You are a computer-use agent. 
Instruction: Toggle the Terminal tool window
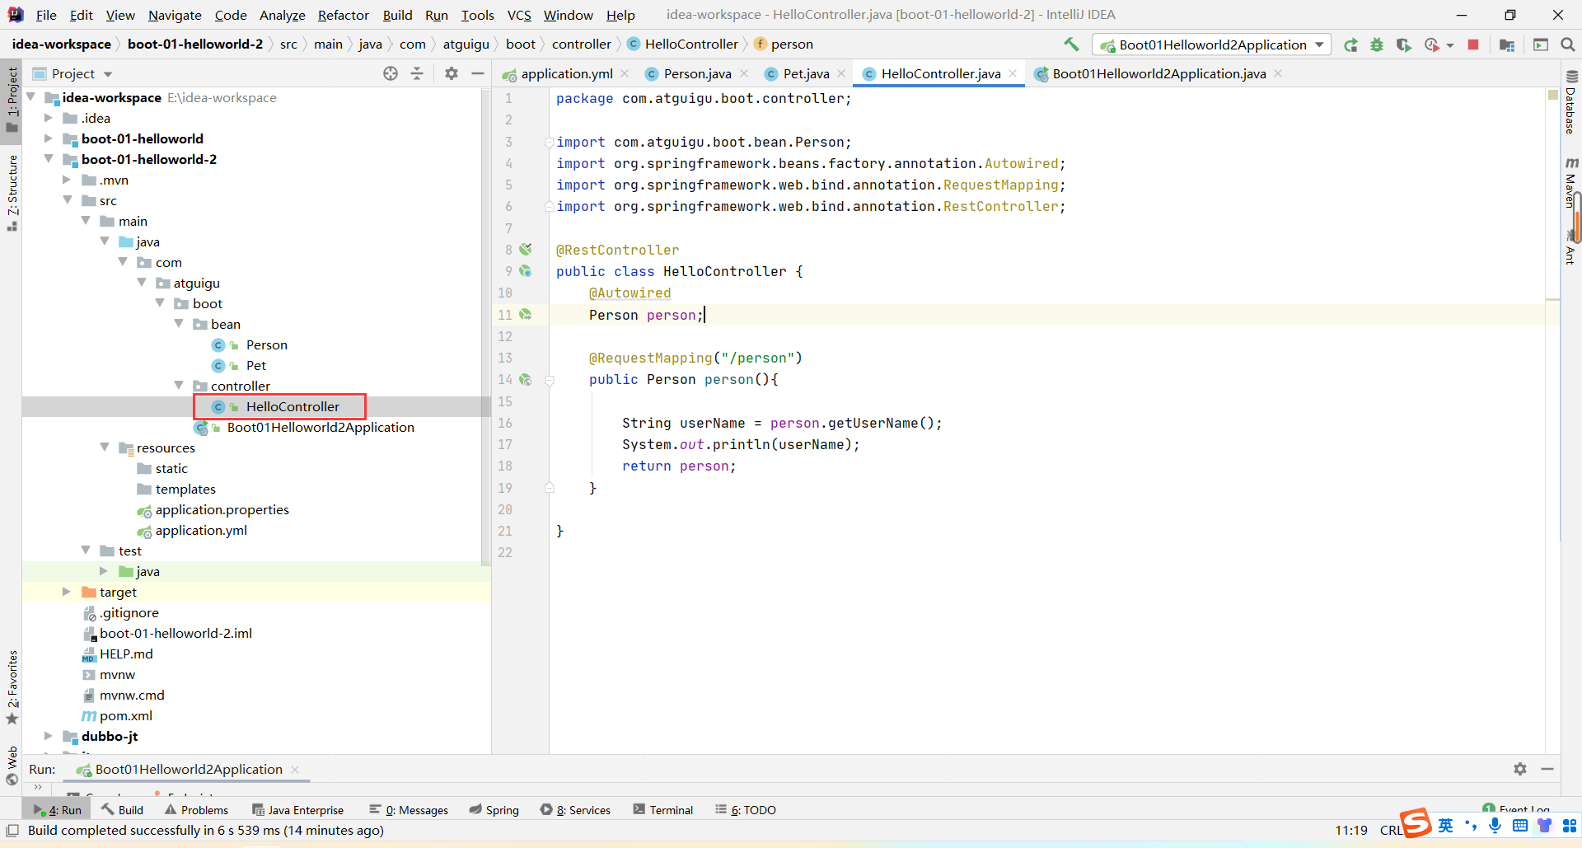663,810
